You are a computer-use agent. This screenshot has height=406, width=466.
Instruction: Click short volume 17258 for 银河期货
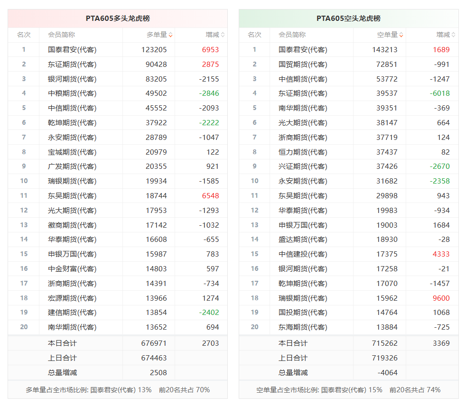(x=387, y=269)
